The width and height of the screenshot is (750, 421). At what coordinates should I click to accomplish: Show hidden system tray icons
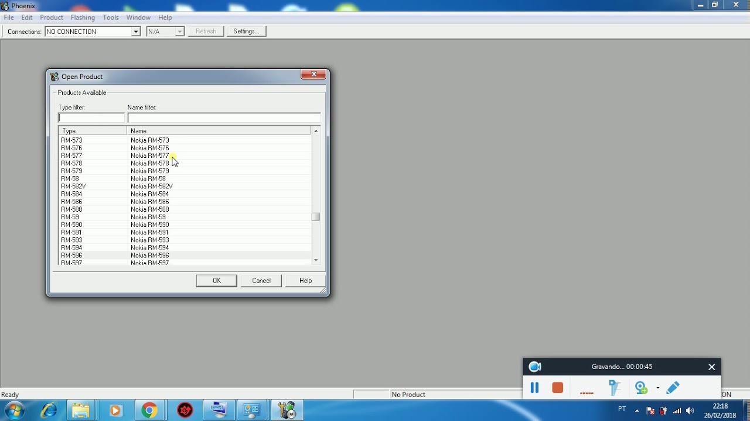coord(637,410)
